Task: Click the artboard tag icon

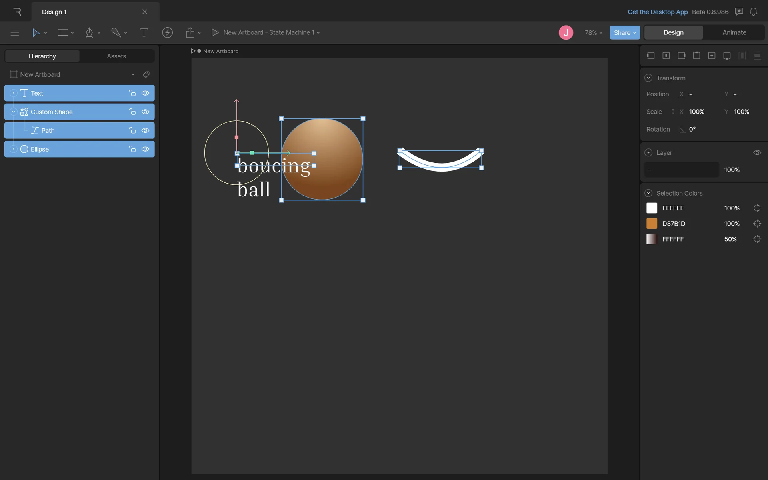Action: [x=146, y=74]
